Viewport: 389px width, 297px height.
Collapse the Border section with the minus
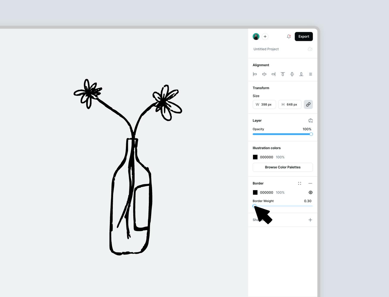(x=310, y=183)
